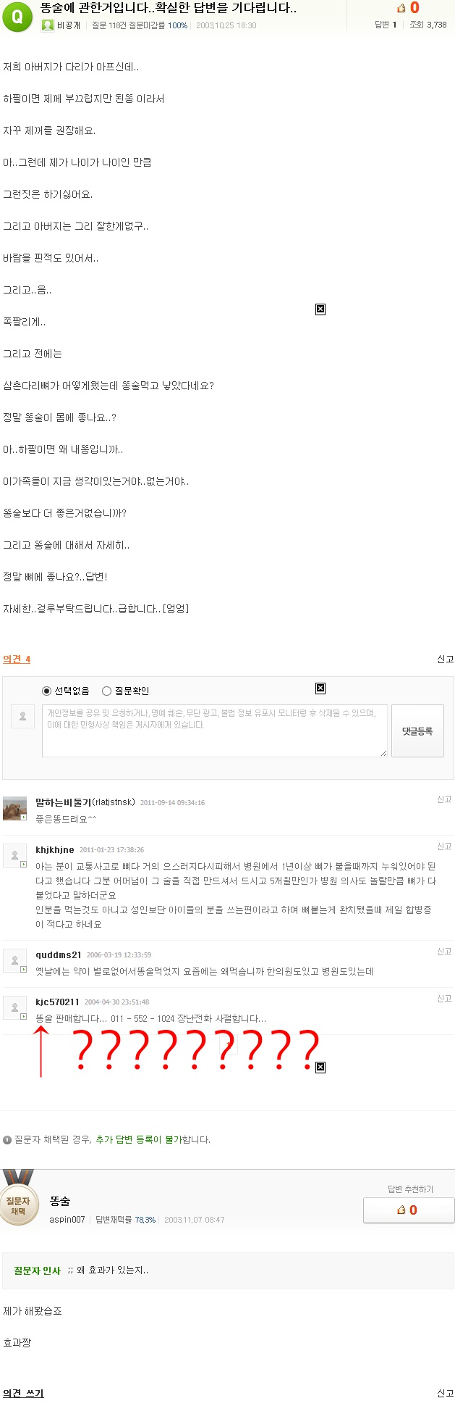Select the 질문확인 radio button
The height and width of the screenshot is (1406, 455).
[x=106, y=691]
